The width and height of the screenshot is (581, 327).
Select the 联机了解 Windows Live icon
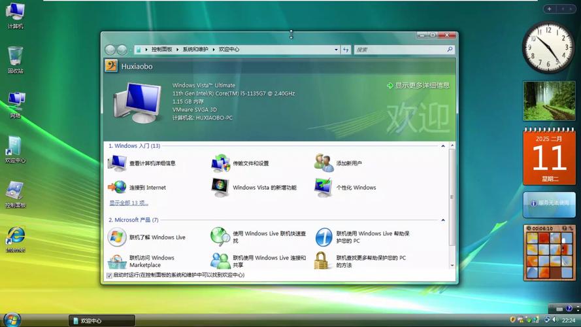click(117, 237)
